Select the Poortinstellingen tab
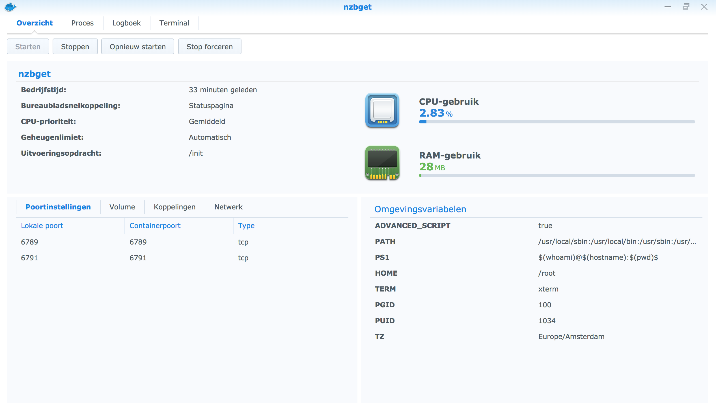Image resolution: width=716 pixels, height=403 pixels. tap(58, 207)
